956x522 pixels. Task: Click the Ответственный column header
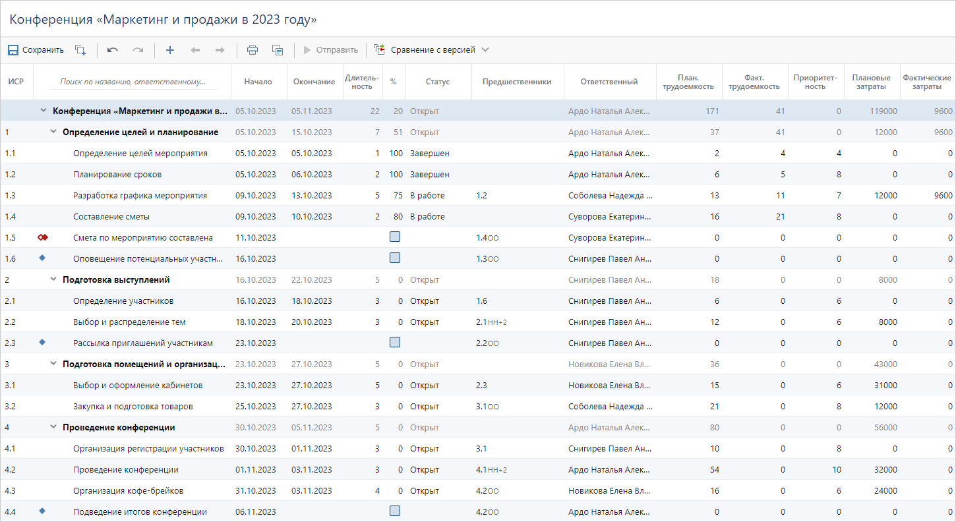pos(609,82)
